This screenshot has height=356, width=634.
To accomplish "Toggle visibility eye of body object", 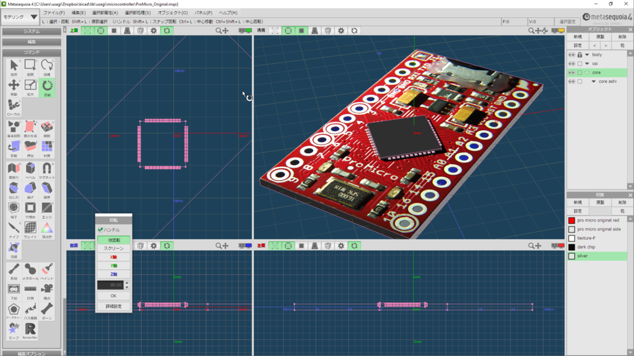I will point(571,54).
